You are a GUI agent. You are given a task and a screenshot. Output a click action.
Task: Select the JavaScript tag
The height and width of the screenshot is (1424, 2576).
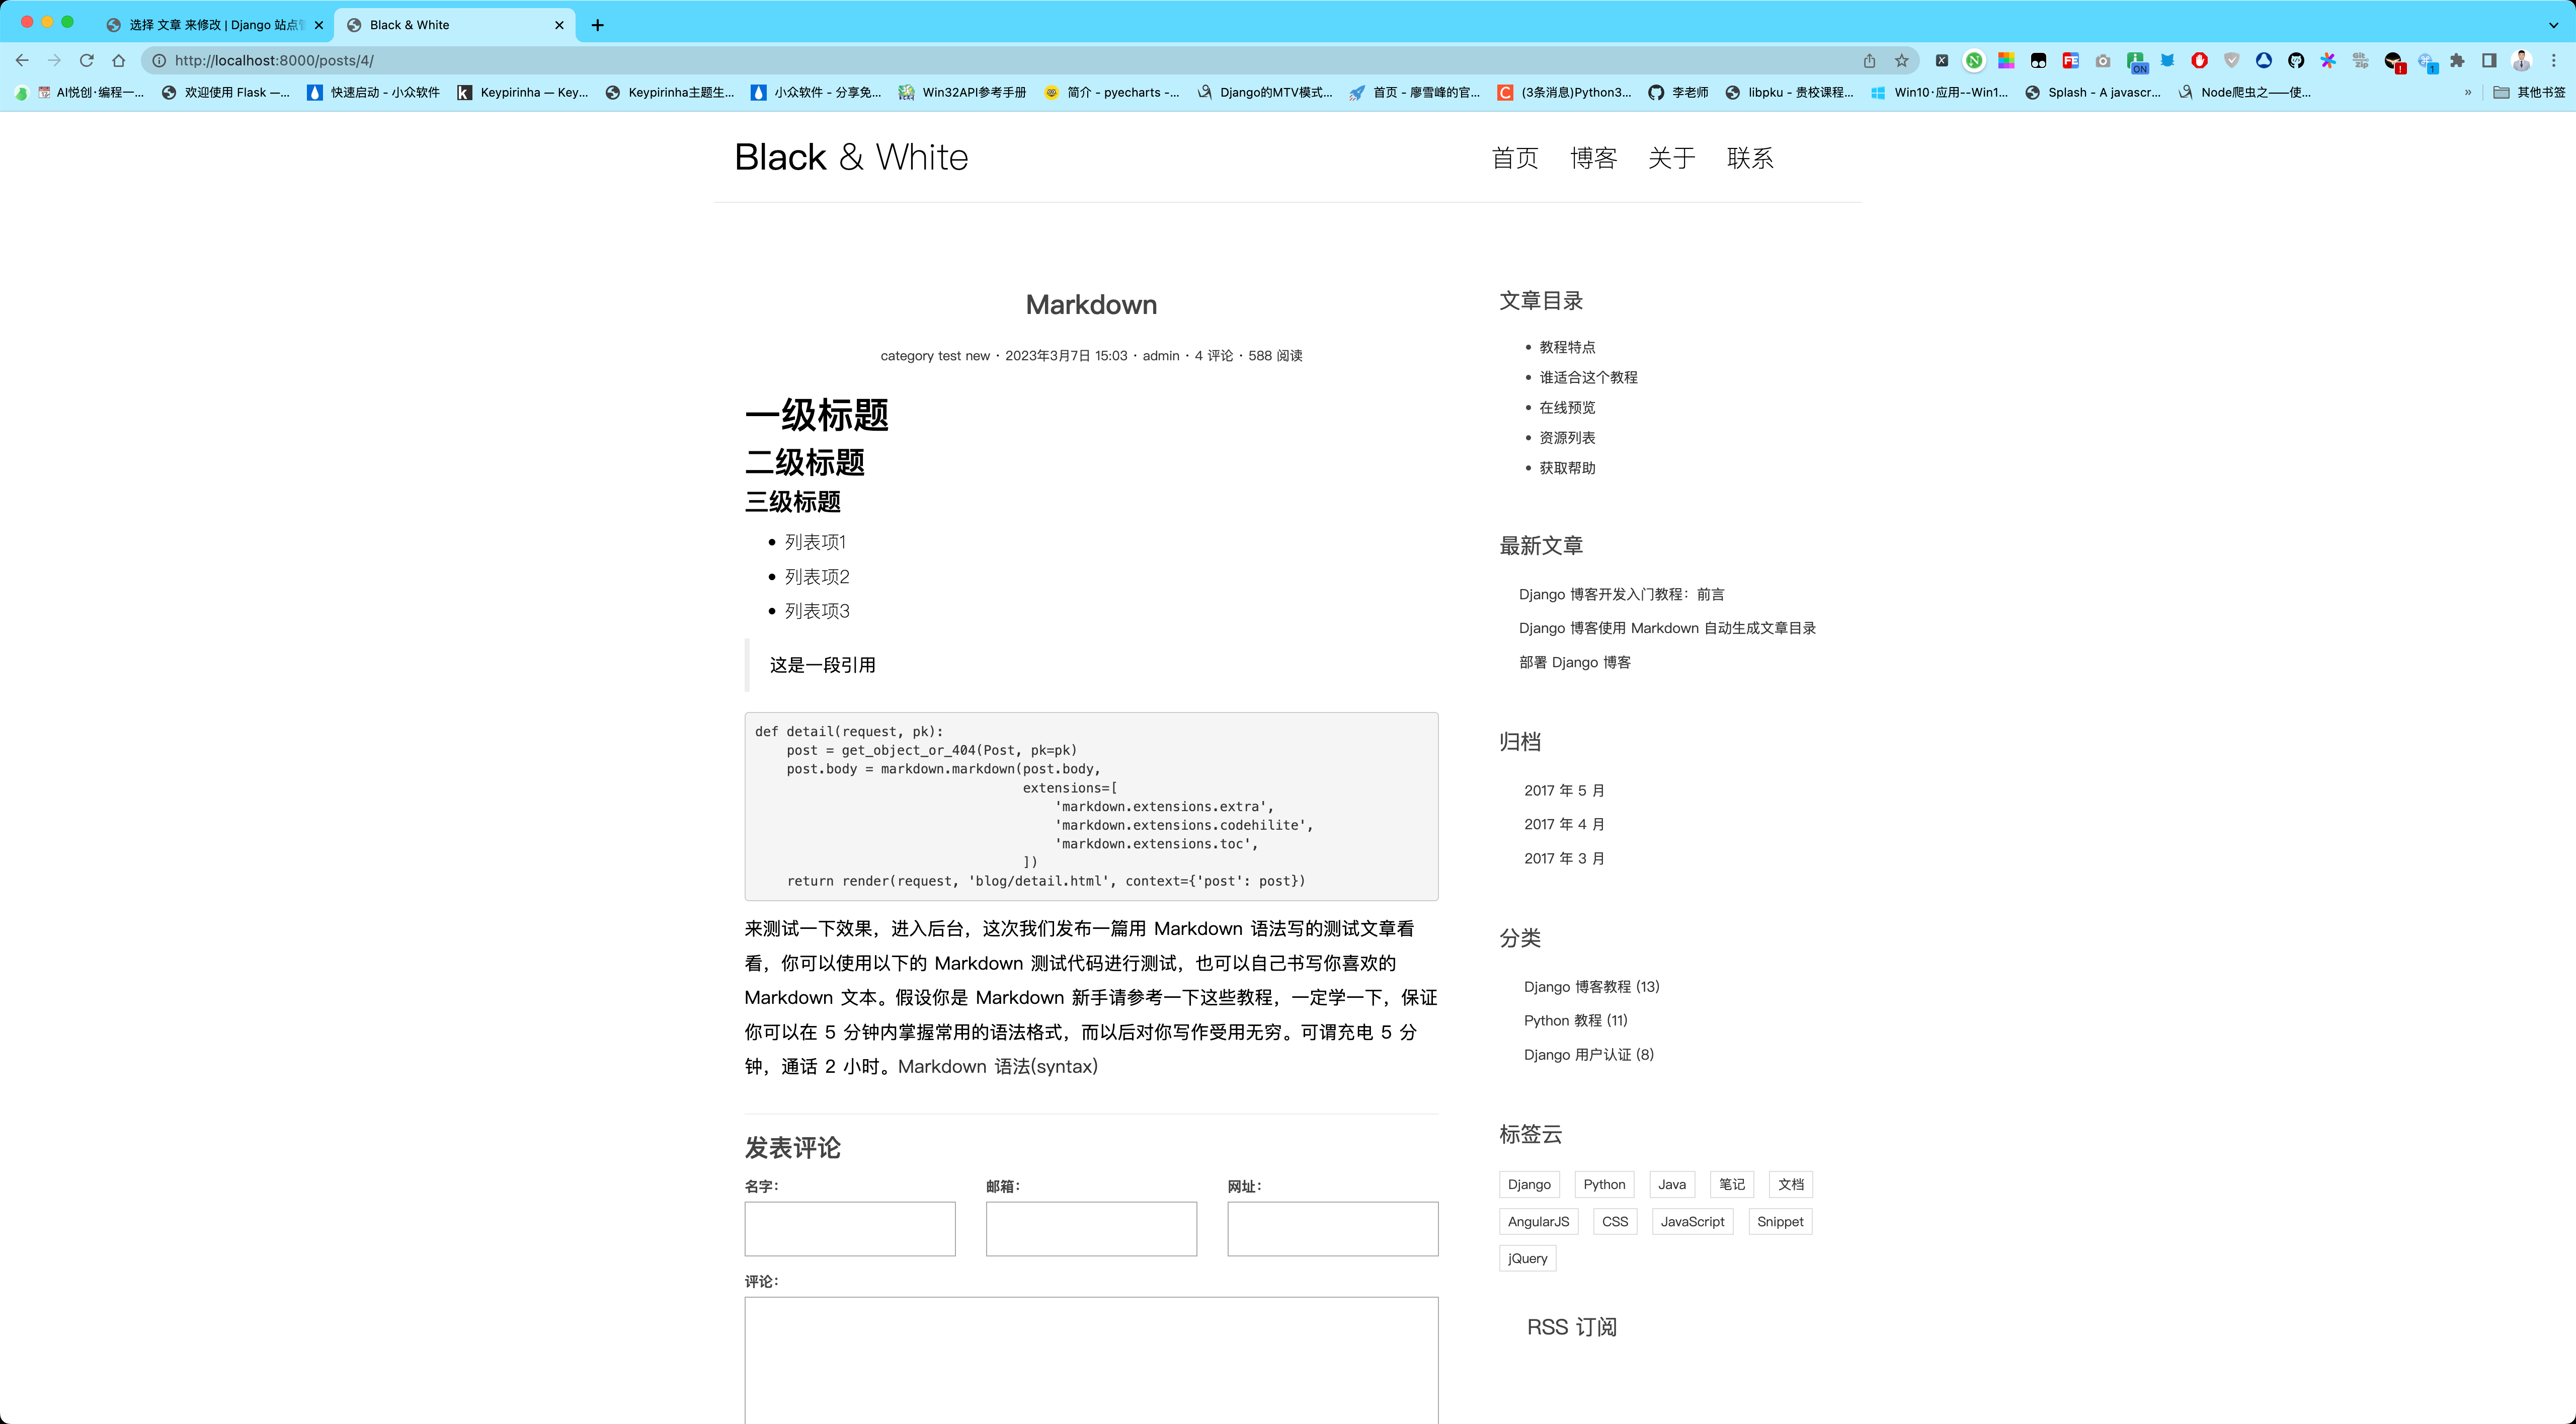click(1692, 1221)
